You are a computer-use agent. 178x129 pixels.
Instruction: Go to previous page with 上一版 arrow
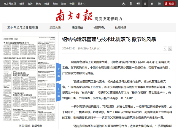pos(59,72)
